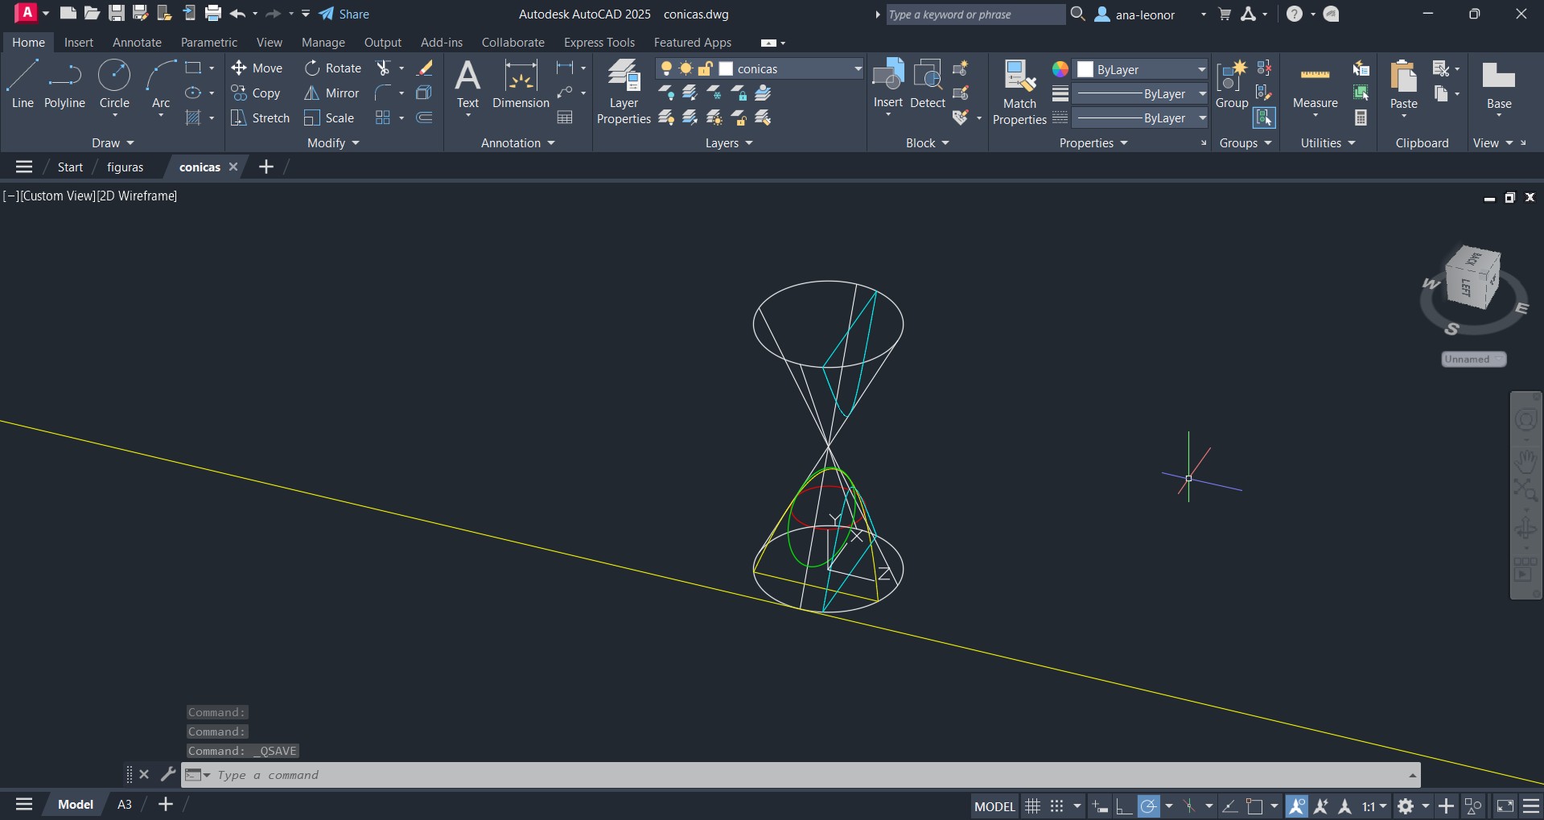Select the Line drawing tool
1544x820 pixels.
coord(22,84)
